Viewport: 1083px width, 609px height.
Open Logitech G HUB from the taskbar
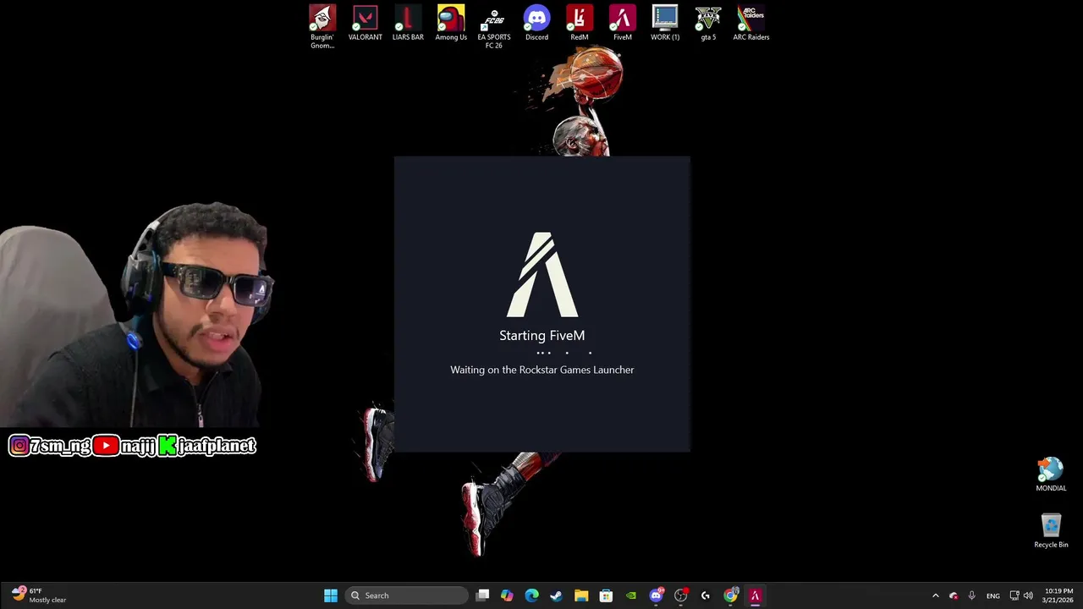[x=706, y=595]
